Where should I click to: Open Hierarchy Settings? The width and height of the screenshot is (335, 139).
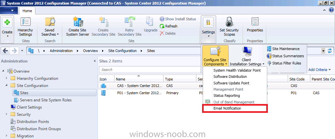coord(25,27)
